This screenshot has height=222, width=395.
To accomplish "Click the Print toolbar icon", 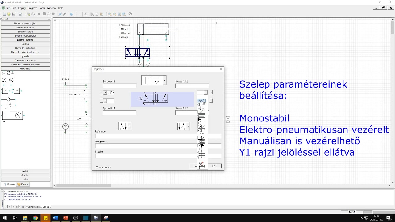I will pos(20,14).
